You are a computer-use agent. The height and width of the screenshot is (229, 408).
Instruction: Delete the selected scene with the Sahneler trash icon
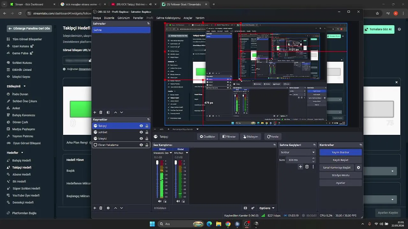click(x=101, y=112)
